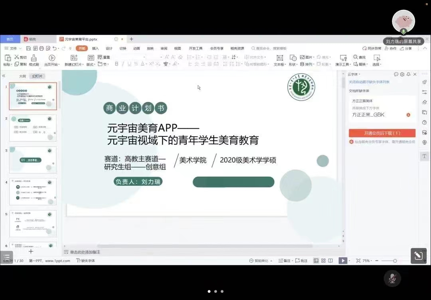Open the File (文件) menu dropdown
This screenshot has height=300, width=431.
click(13, 49)
